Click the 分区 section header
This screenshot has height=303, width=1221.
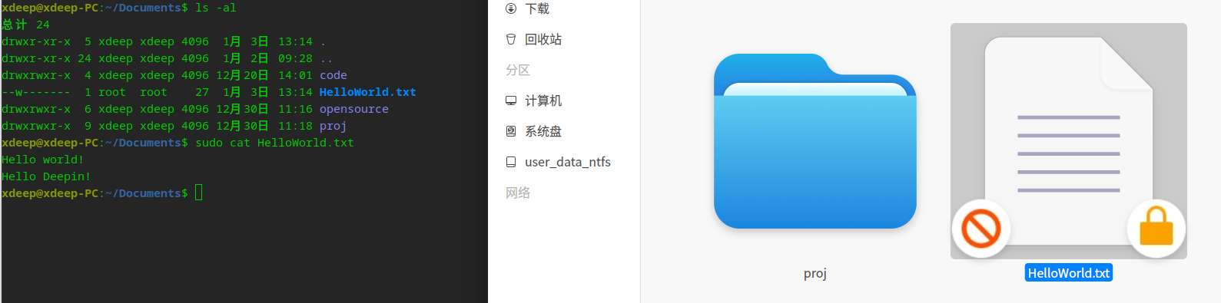518,70
